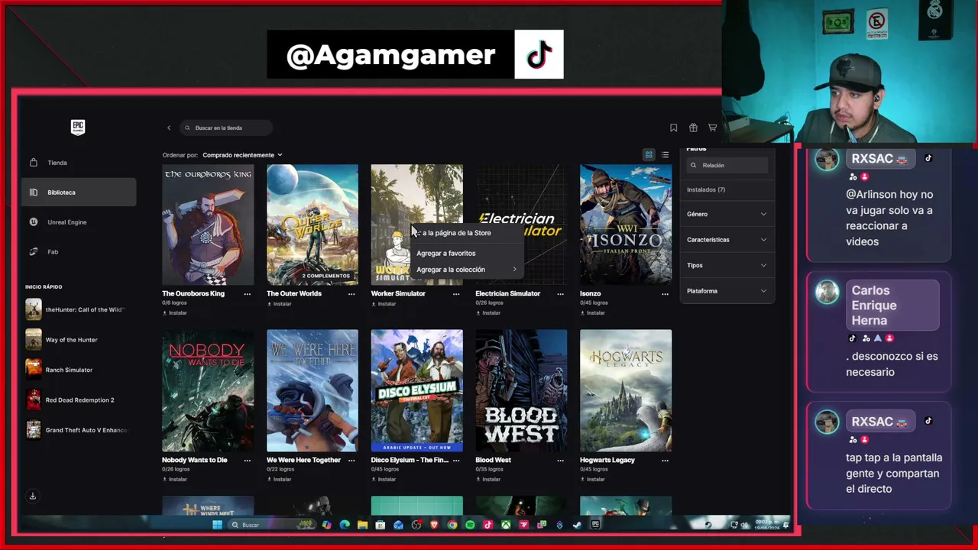This screenshot has width=978, height=550.
Task: Switch library to list view
Action: pos(665,155)
